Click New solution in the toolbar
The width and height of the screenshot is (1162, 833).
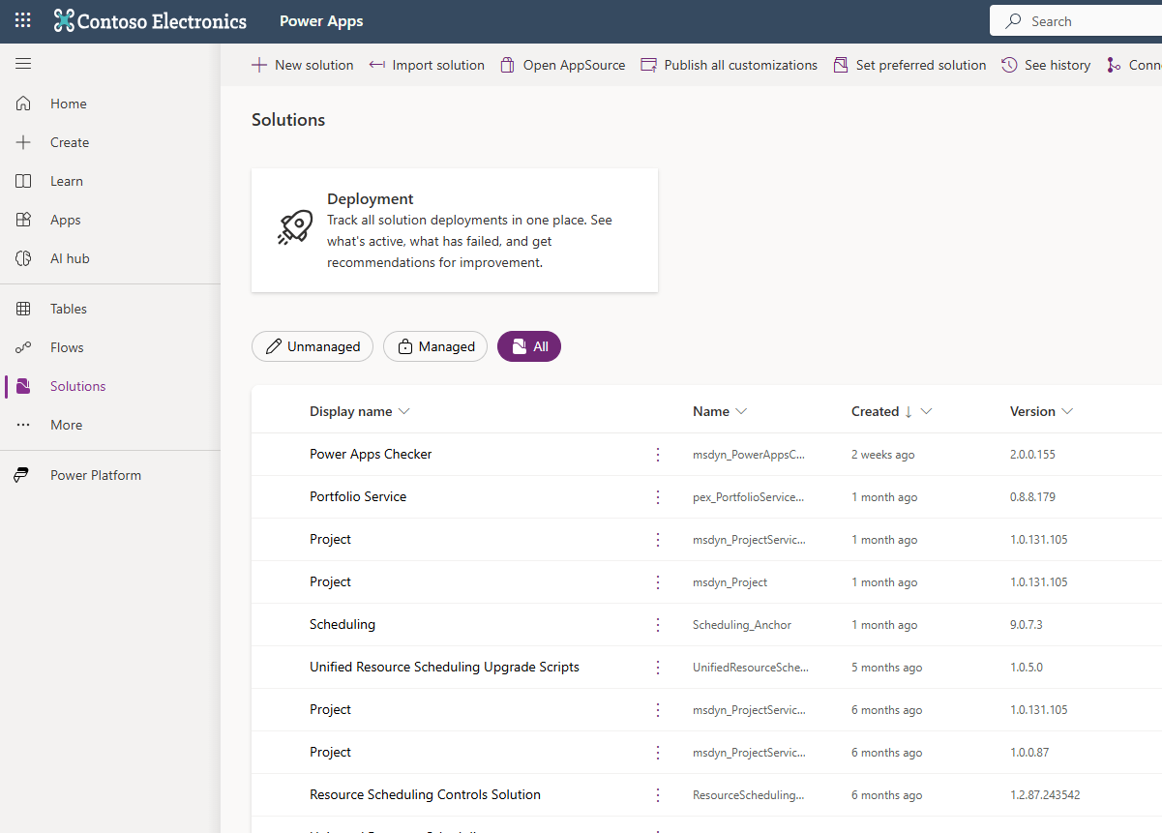pos(302,65)
